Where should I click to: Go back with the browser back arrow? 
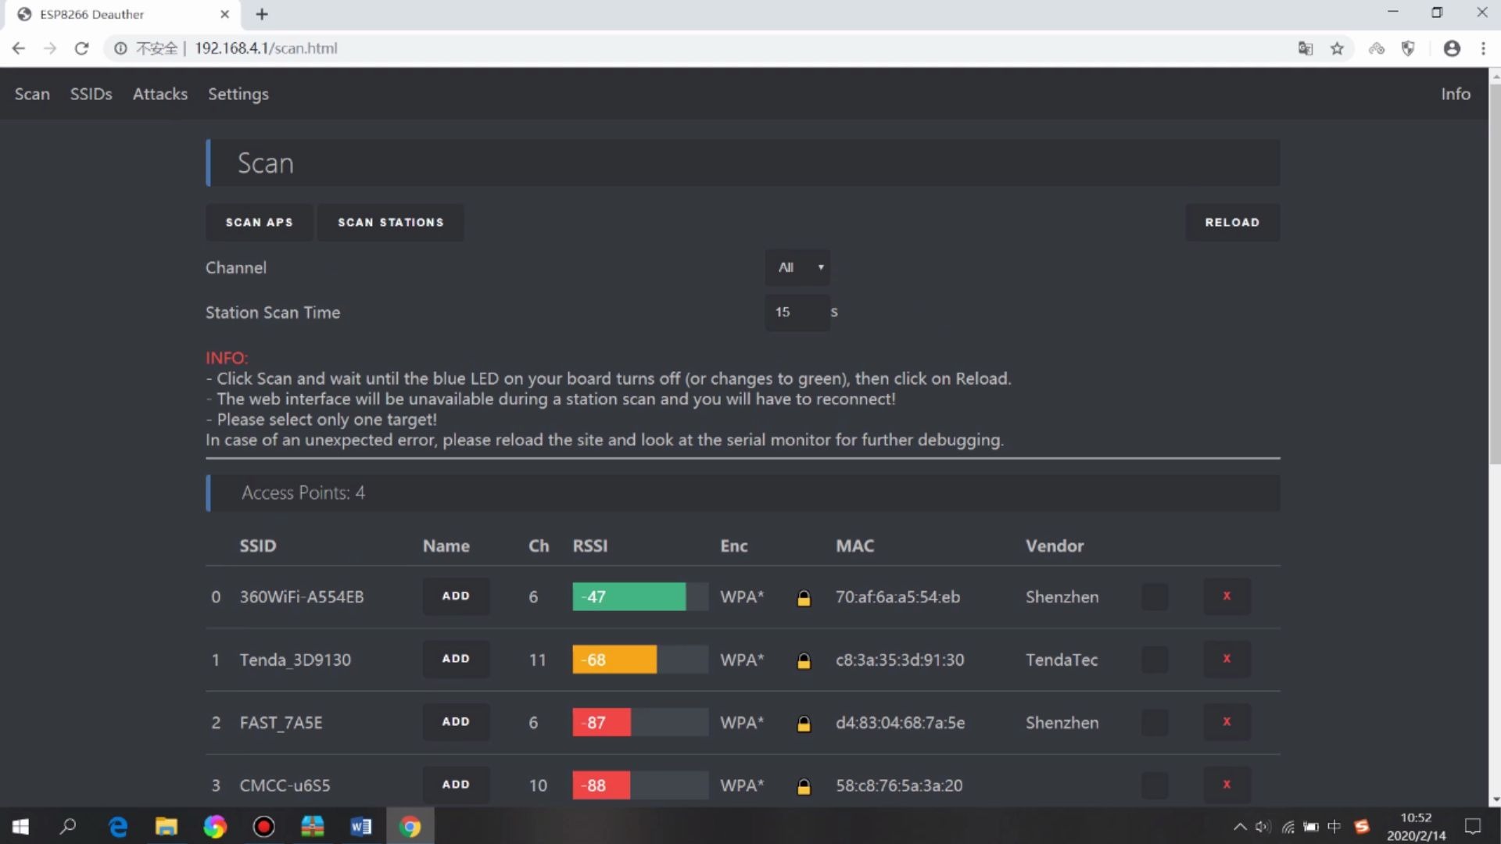[19, 48]
